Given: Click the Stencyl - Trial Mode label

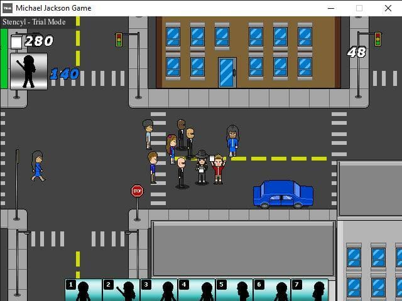Looking at the screenshot, I should (34, 22).
